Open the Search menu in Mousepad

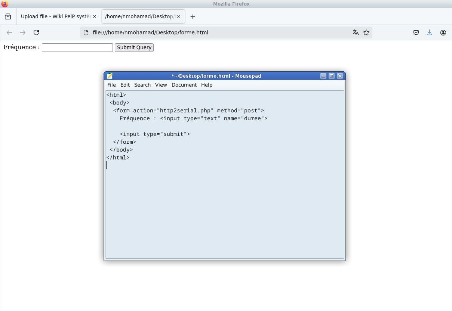tap(142, 85)
